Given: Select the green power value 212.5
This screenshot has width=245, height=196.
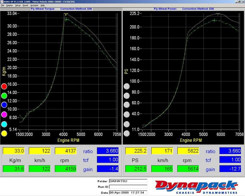Looking at the screenshot, I should [136, 169].
